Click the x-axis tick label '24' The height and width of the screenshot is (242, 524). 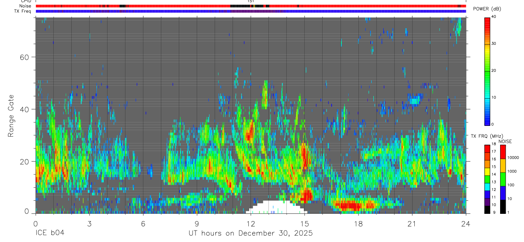pos(466,224)
